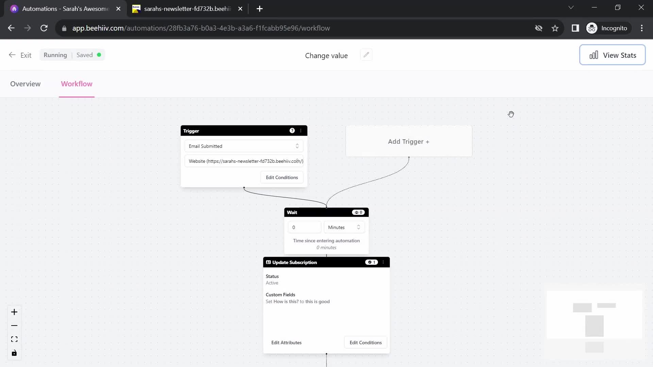653x367 pixels.
Task: Click the Trigger help icon
Action: click(292, 130)
